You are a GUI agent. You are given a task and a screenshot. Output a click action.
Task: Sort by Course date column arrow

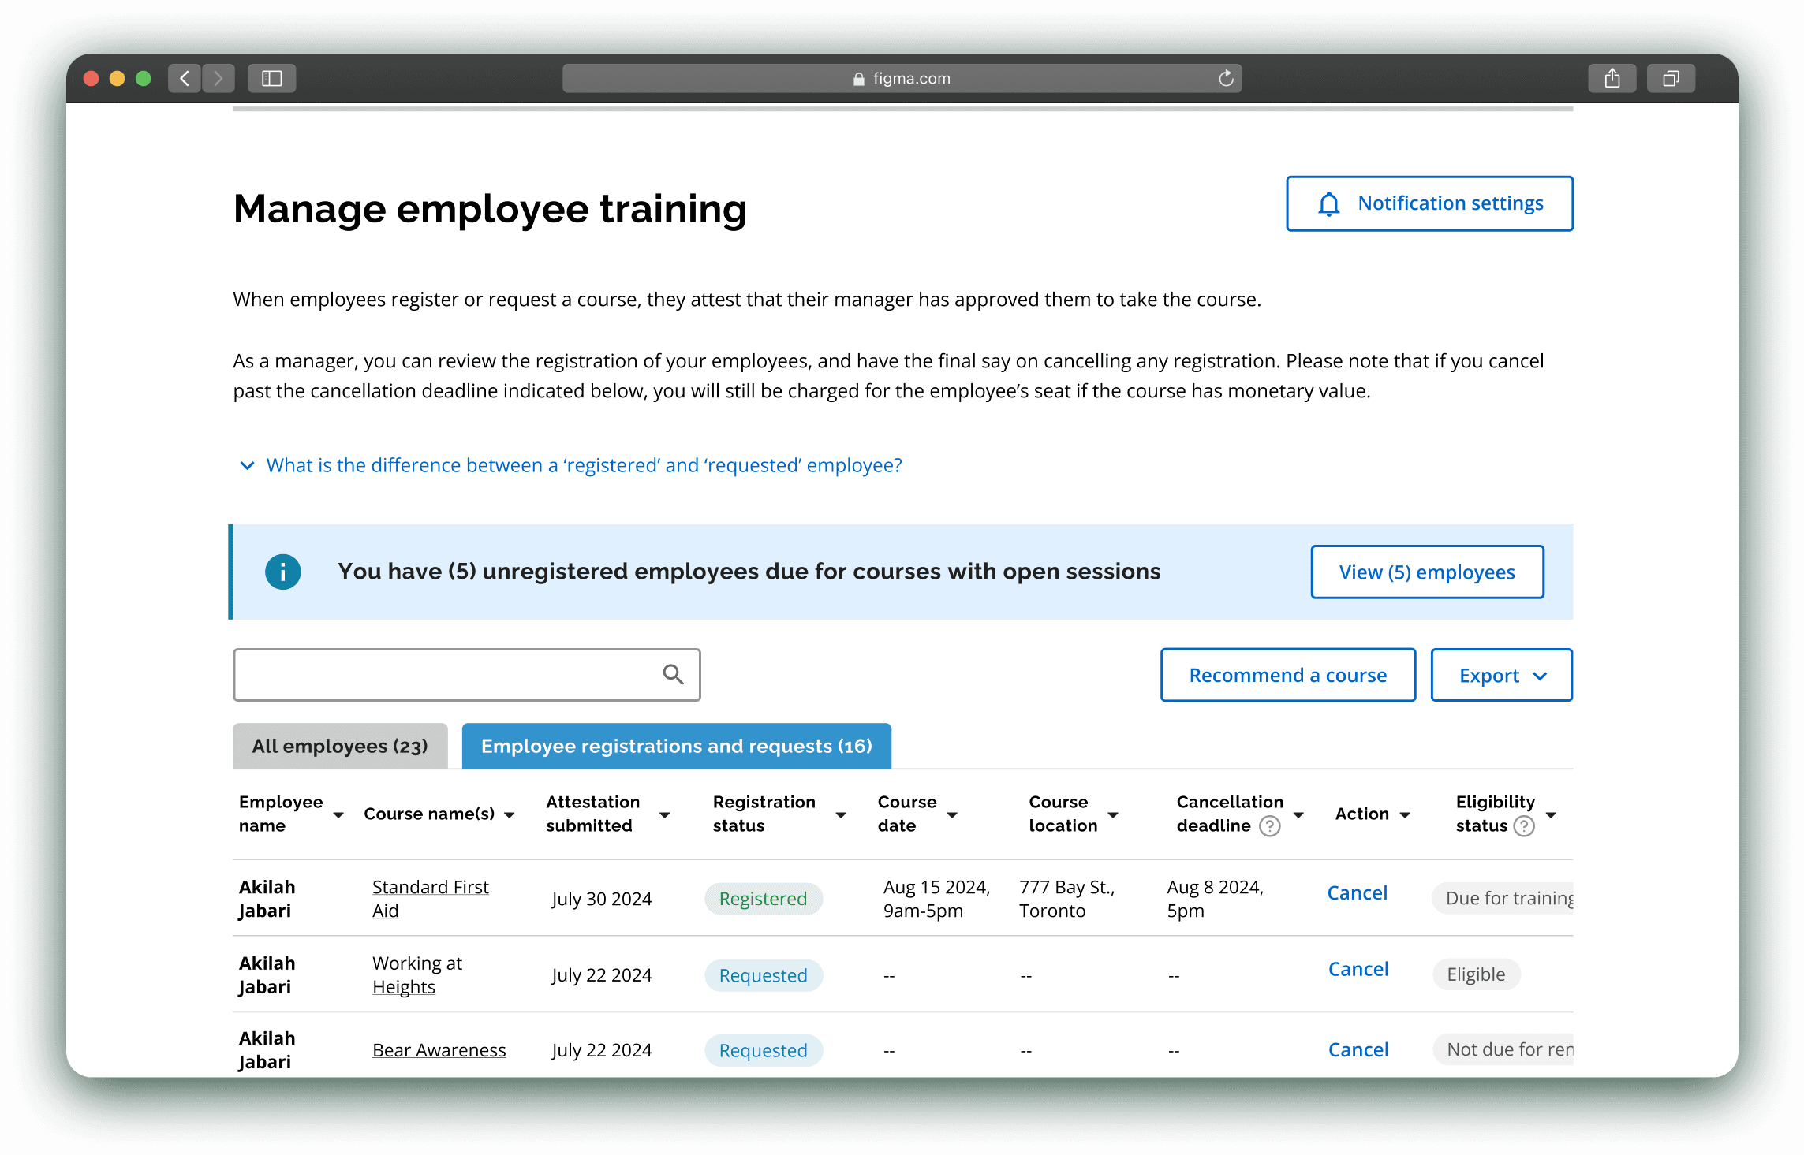point(952,814)
